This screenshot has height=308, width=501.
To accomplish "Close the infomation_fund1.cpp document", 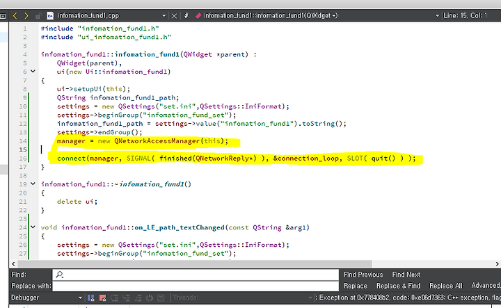I will pos(174,15).
